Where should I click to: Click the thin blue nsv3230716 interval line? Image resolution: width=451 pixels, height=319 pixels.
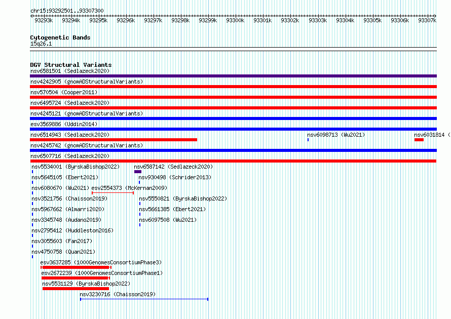point(144,299)
